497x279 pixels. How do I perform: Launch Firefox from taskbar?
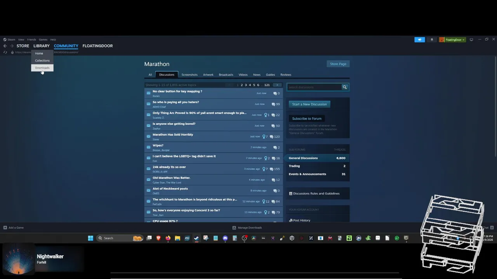[x=168, y=238]
